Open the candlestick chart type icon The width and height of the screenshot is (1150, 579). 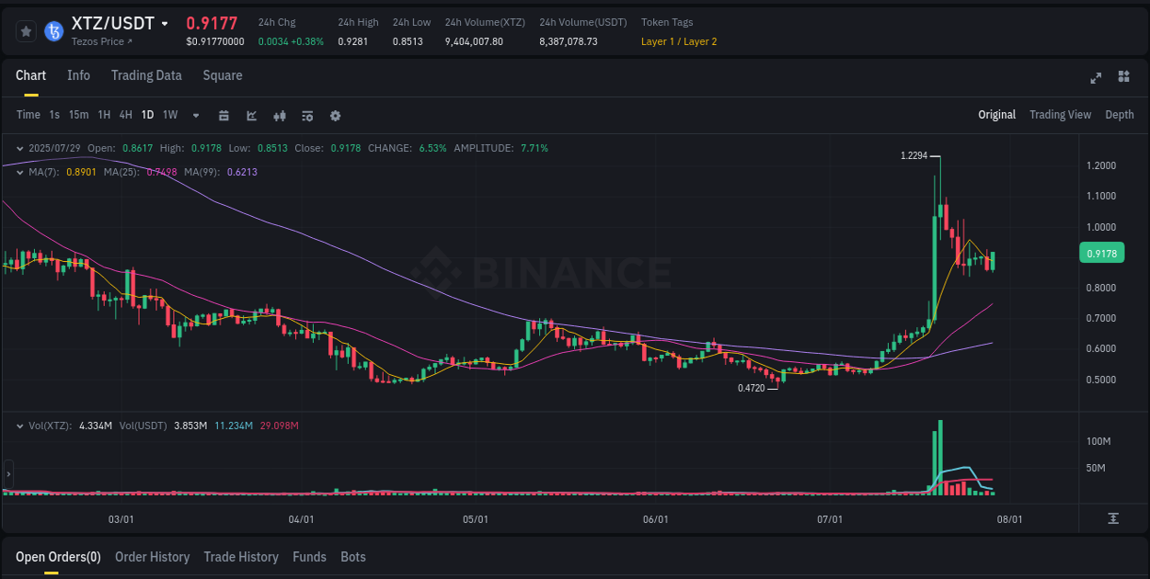click(x=279, y=115)
